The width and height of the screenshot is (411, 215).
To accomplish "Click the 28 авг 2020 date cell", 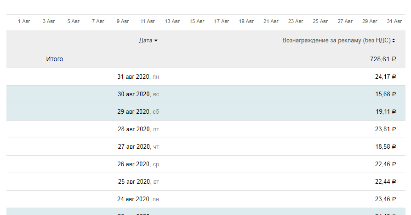I will pyautogui.click(x=138, y=129).
